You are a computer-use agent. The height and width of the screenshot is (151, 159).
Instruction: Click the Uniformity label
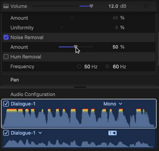pos(22,27)
